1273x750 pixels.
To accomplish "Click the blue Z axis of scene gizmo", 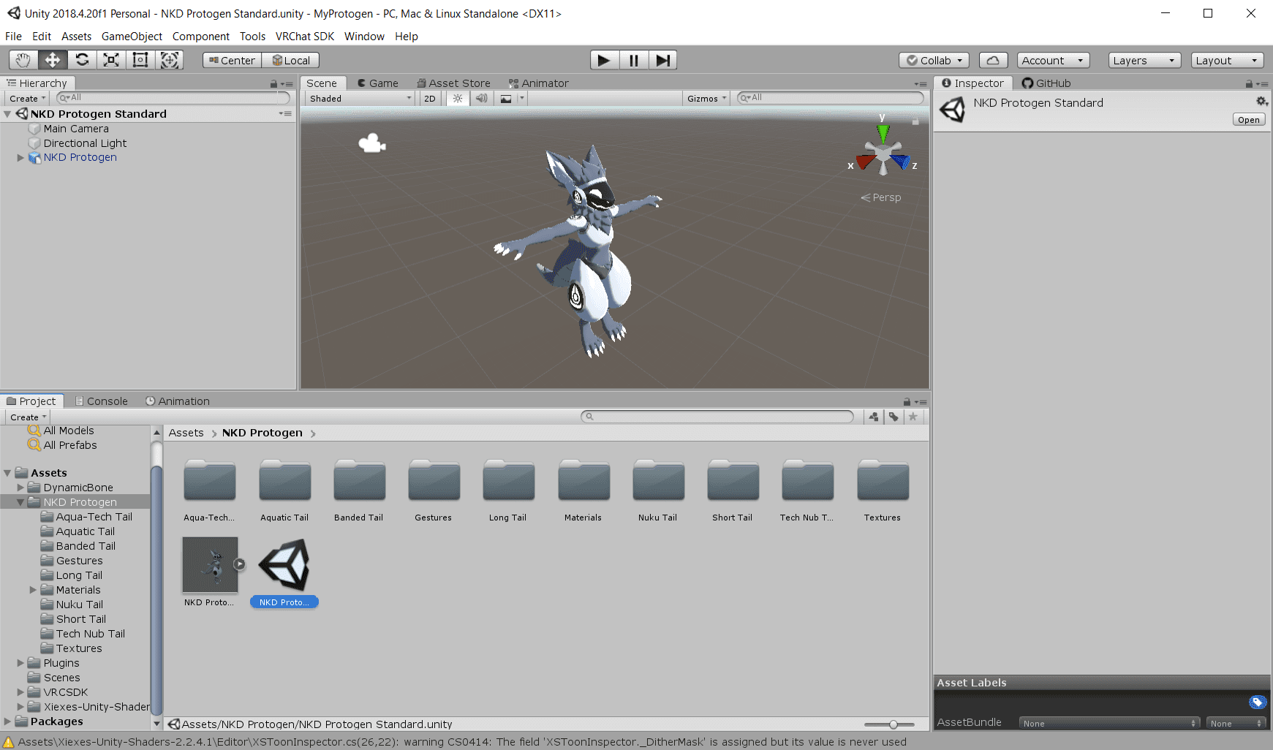I will pyautogui.click(x=901, y=162).
